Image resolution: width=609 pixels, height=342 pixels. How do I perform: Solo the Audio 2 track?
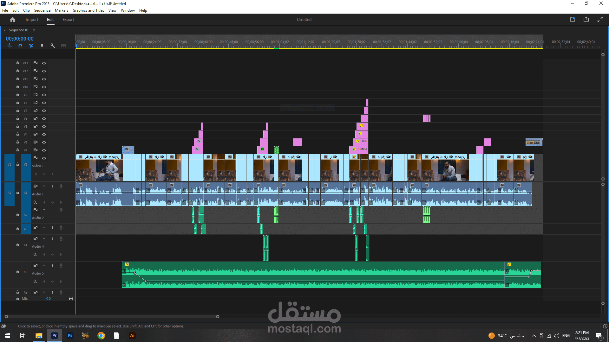(x=53, y=210)
